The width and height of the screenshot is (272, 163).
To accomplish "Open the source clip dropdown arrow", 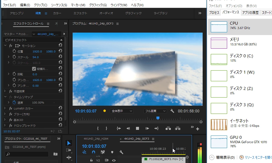I will (x=34, y=34).
